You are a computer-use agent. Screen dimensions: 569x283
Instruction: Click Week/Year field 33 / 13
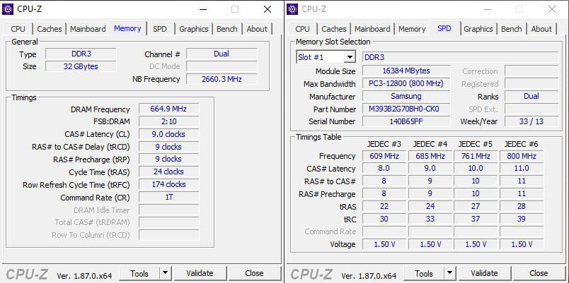pos(531,121)
